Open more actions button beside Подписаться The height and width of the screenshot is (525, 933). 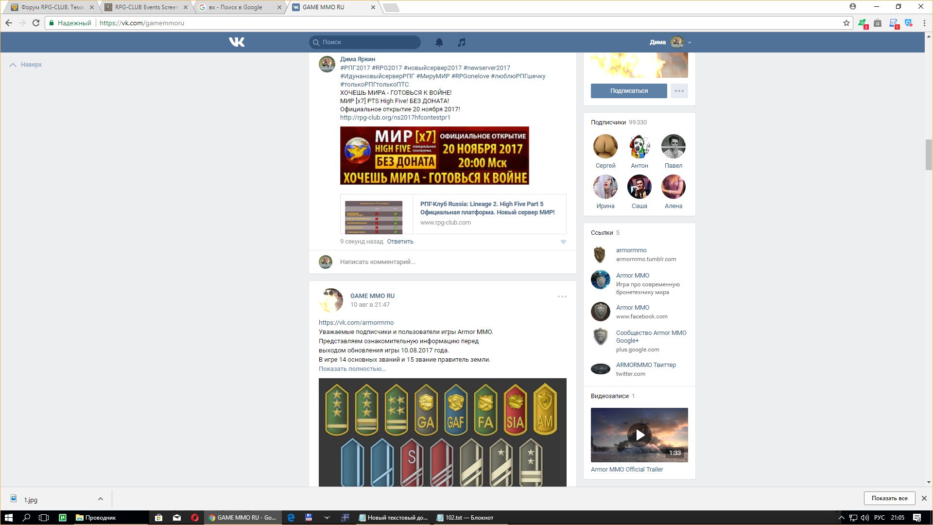coord(679,91)
